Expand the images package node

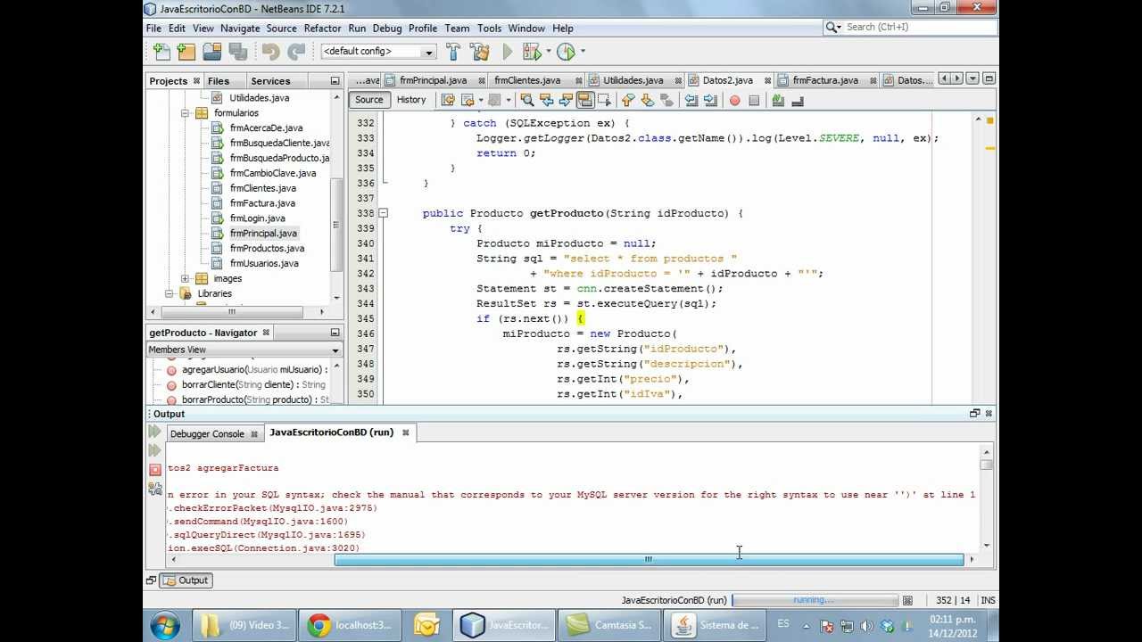coord(186,278)
